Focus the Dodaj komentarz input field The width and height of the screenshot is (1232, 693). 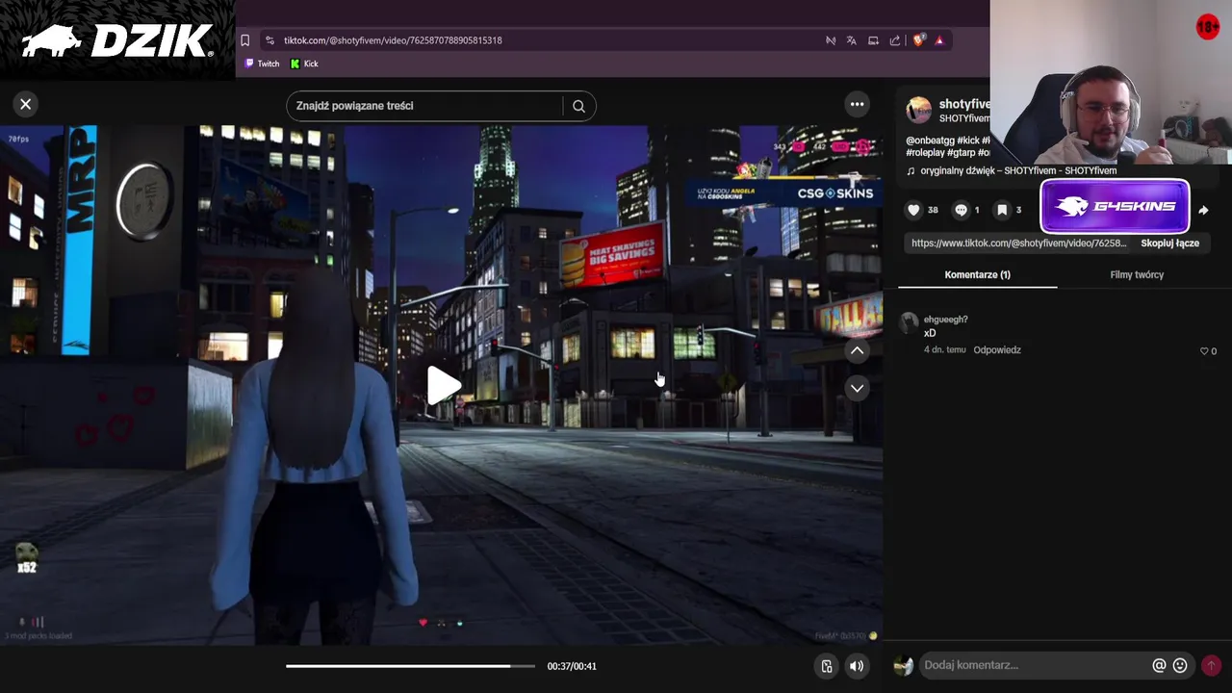tap(1035, 665)
